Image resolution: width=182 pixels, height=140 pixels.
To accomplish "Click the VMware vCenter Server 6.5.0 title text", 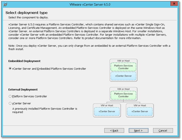I will coord(90,4).
